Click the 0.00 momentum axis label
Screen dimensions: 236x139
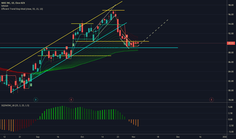coord(230,119)
